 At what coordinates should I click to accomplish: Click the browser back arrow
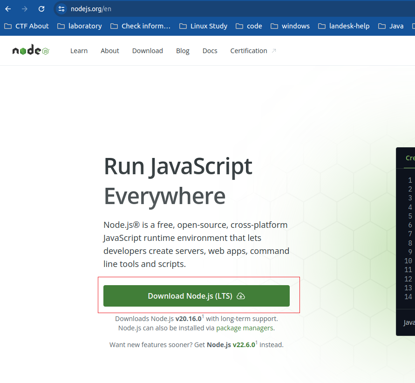click(8, 9)
